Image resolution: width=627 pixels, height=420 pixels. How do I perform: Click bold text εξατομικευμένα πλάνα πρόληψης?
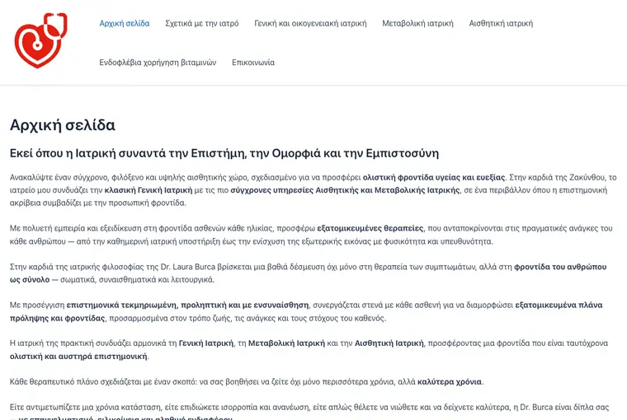(559, 305)
